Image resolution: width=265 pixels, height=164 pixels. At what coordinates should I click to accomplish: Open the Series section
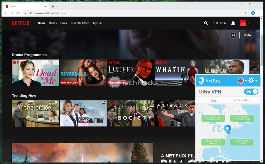(x=53, y=23)
